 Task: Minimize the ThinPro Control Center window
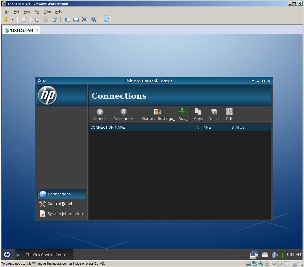tap(258, 81)
